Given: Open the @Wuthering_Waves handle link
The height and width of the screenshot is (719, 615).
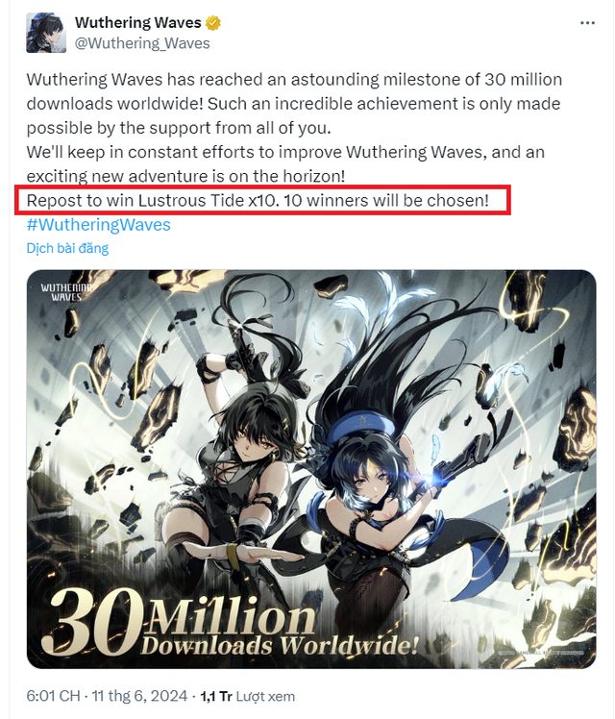Looking at the screenshot, I should (142, 43).
